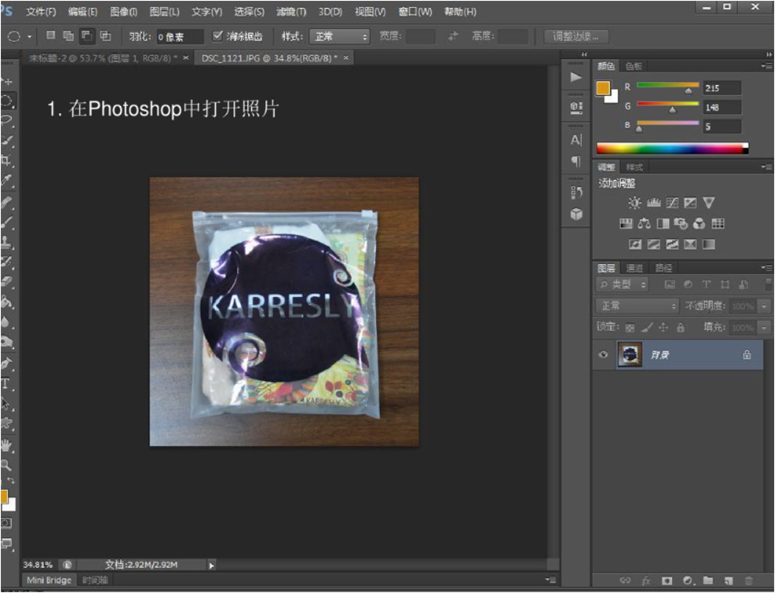Switch to the 通道 channels tab
Viewport: 775px width, 593px height.
pos(634,268)
